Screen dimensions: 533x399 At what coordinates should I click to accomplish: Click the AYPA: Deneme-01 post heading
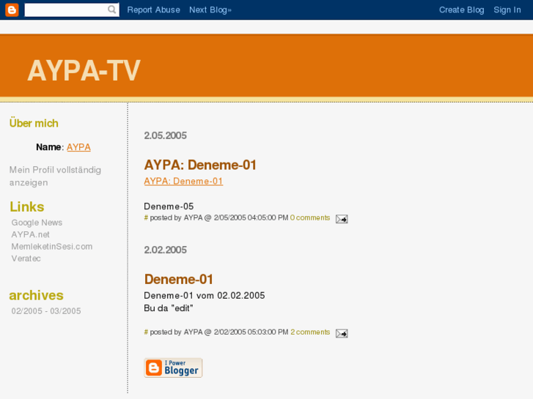[x=200, y=165]
